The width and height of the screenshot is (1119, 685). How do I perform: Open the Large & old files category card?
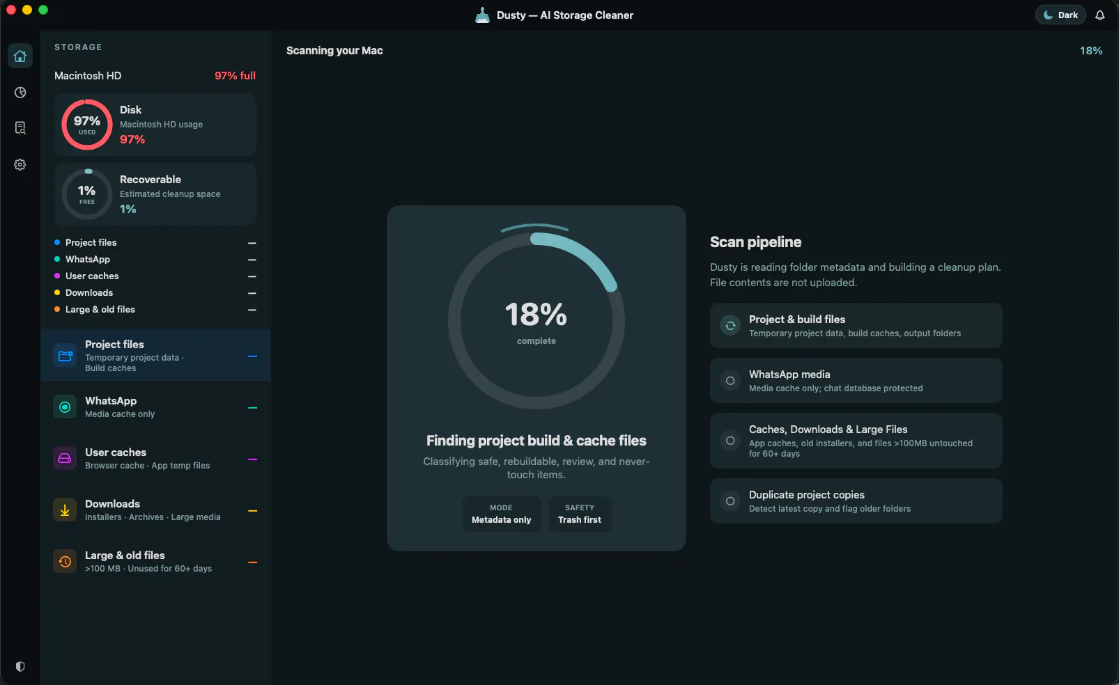point(155,562)
